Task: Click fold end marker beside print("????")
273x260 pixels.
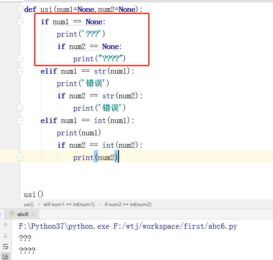Action: [20, 58]
